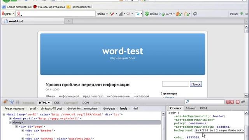Open the Почта dropdown arrow
Image resolution: width=249 pixels, height=140 pixels.
[174, 14]
